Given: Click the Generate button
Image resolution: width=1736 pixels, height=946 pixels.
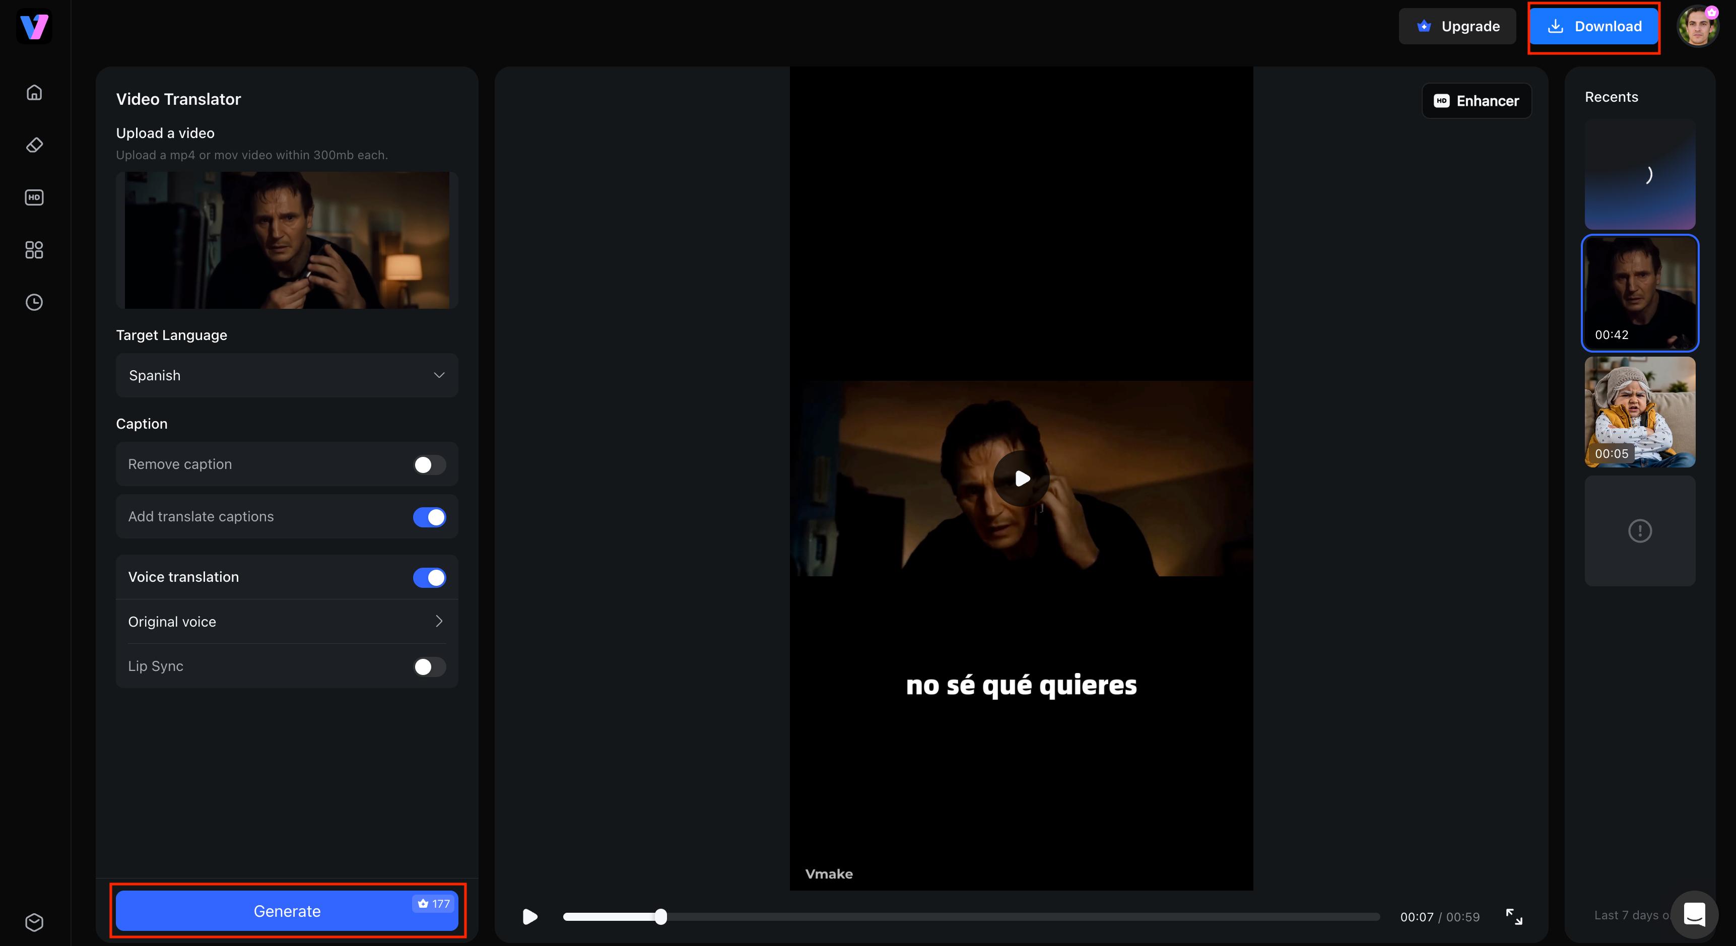Looking at the screenshot, I should 287,911.
